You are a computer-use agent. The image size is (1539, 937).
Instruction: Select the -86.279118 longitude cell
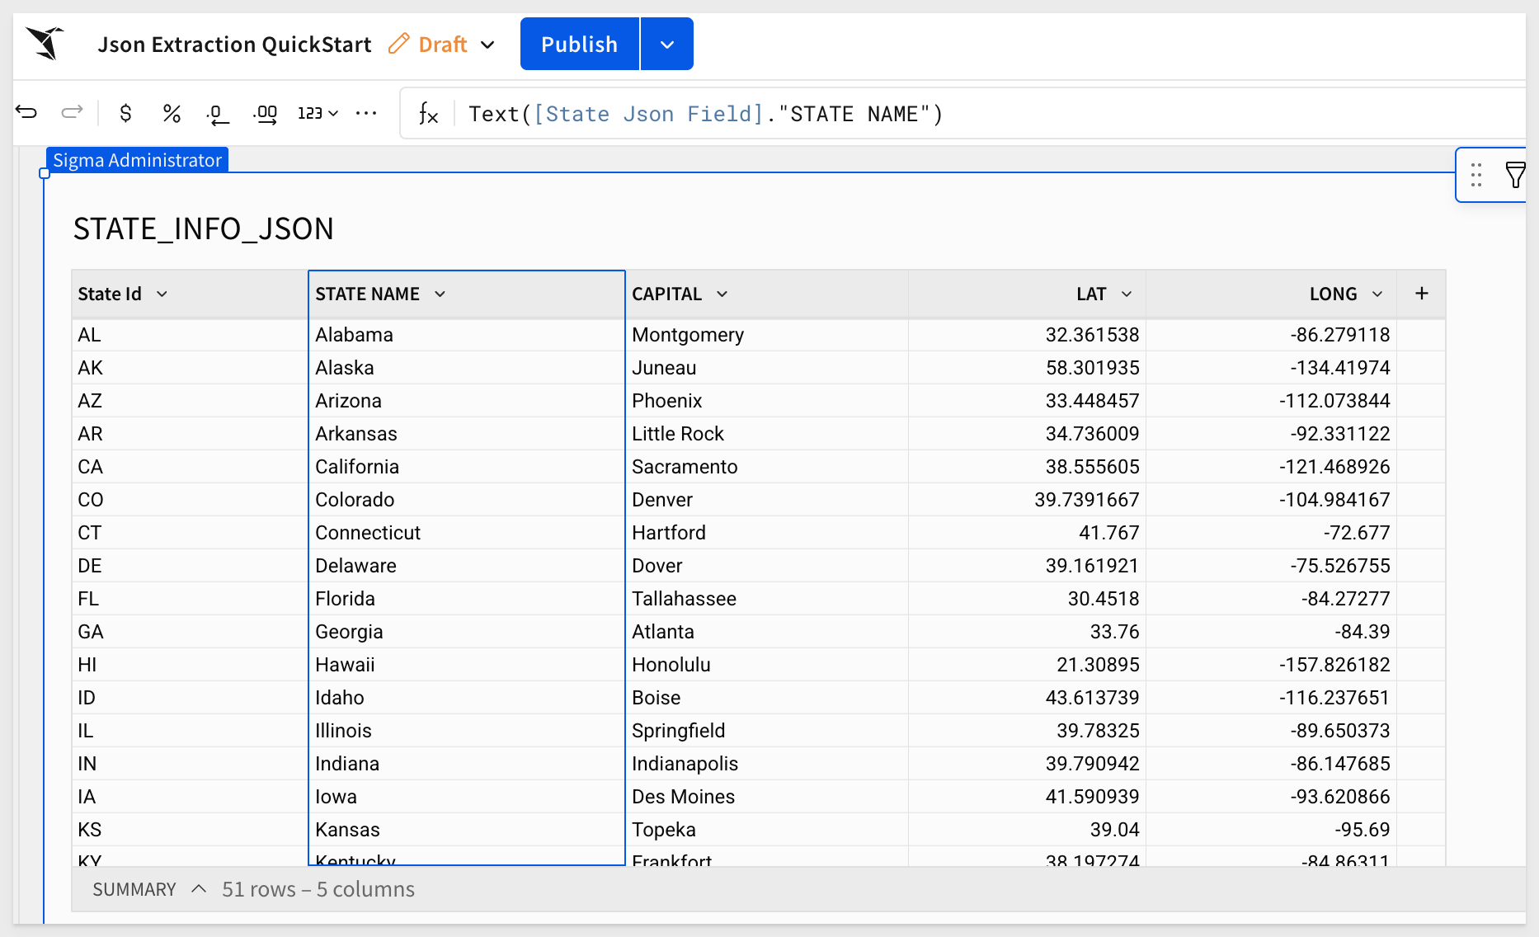(x=1271, y=335)
